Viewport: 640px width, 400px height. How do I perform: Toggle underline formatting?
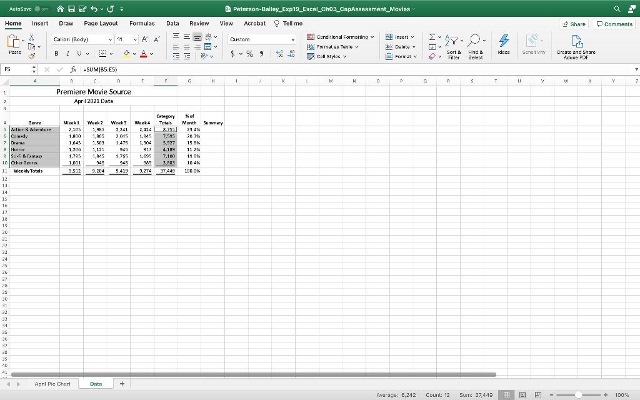79,54
